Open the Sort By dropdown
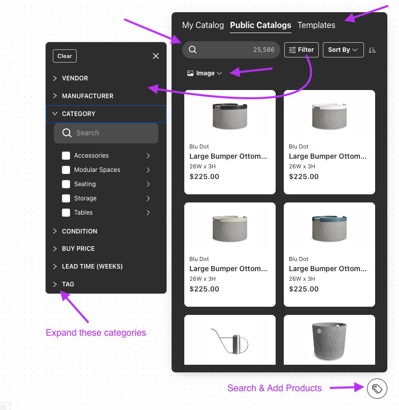 [x=343, y=50]
